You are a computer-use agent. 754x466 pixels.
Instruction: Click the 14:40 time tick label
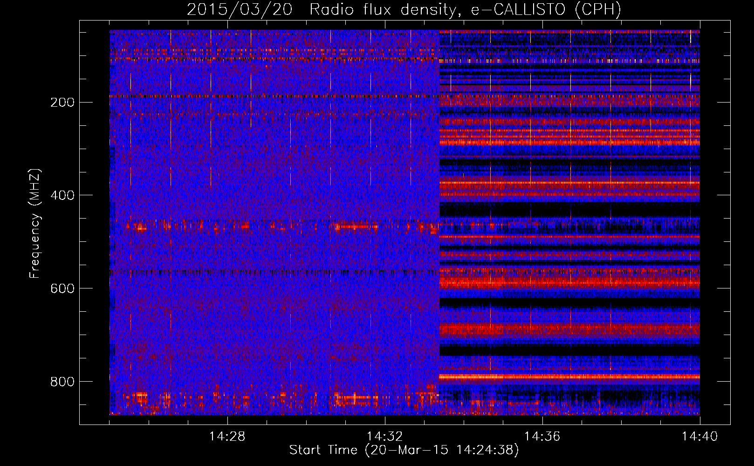(x=700, y=437)
